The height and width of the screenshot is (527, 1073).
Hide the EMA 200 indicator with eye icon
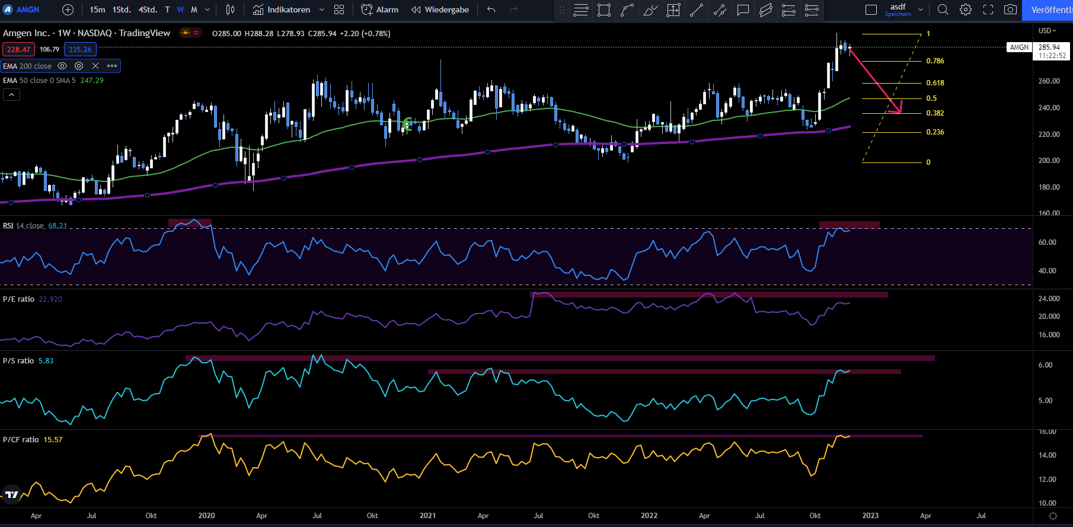62,66
